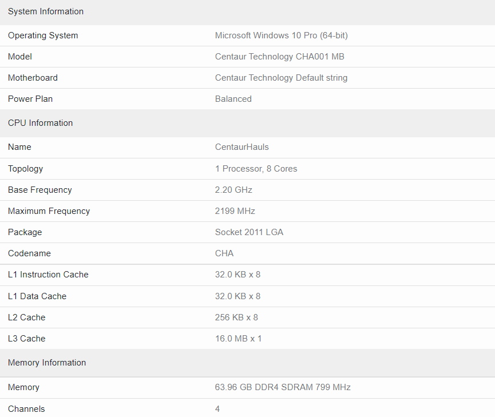The image size is (495, 417).
Task: Click the L1 Data Cache label
Action: click(x=37, y=296)
